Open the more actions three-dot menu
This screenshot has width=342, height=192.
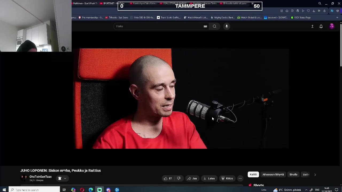coord(240,178)
